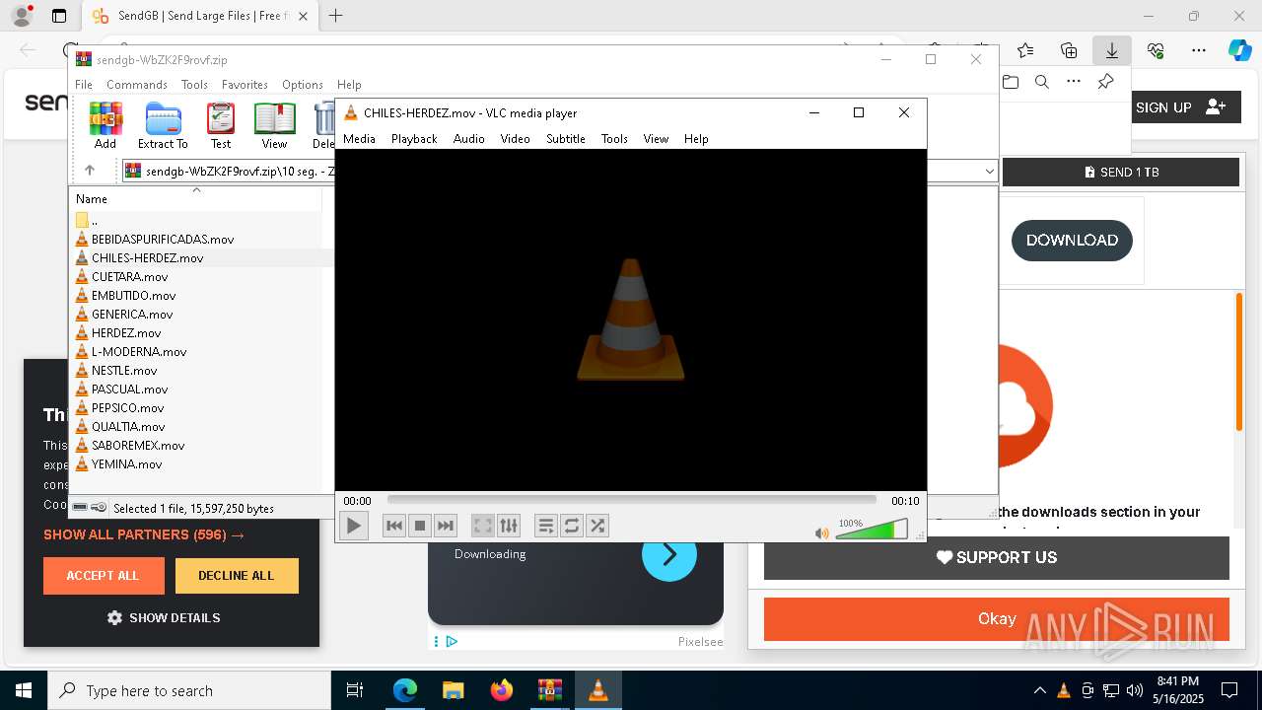Click VLC next media button
Image resolution: width=1262 pixels, height=710 pixels.
(x=446, y=526)
